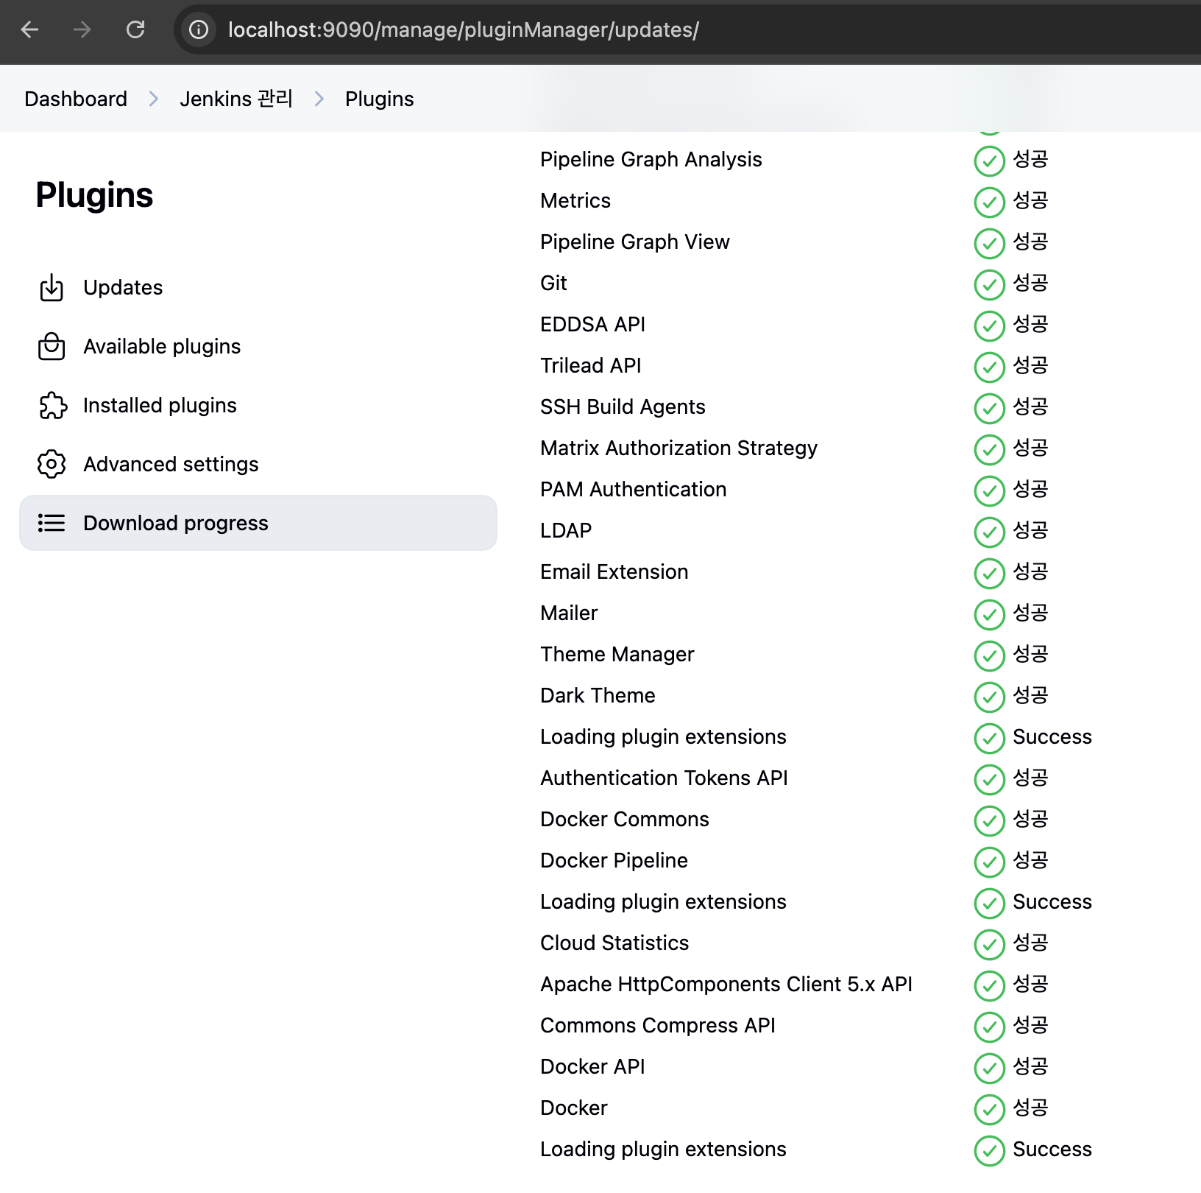Click the success checkmark beside Email Extension
This screenshot has height=1193, width=1201.
tap(989, 573)
